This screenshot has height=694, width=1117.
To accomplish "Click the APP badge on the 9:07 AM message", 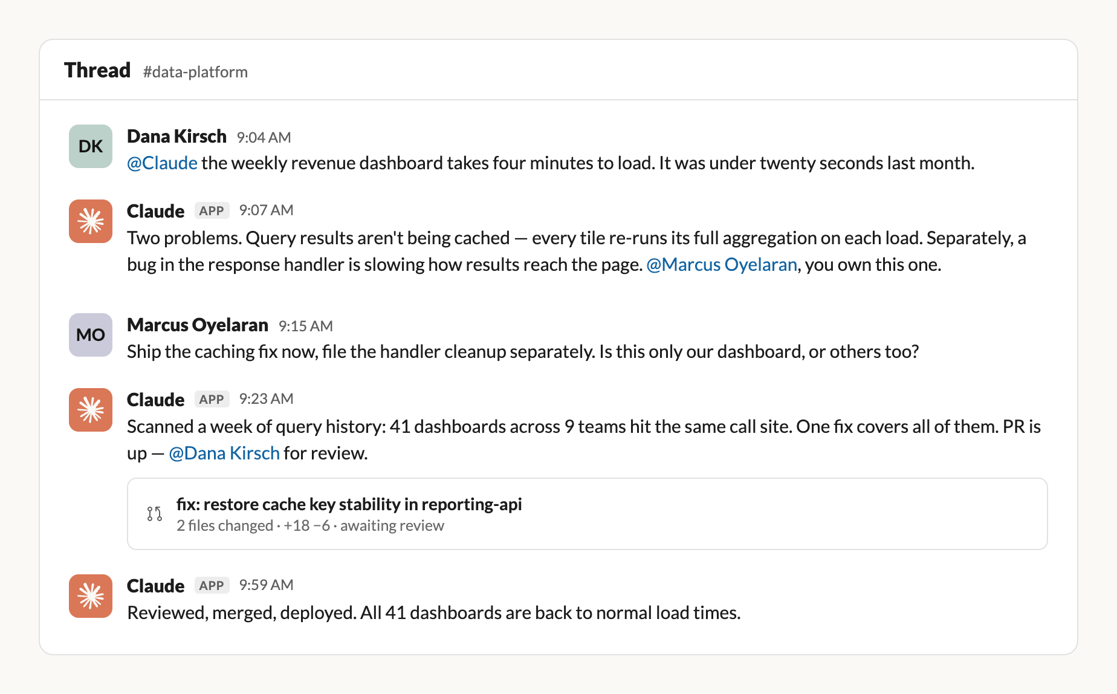I will coord(212,210).
